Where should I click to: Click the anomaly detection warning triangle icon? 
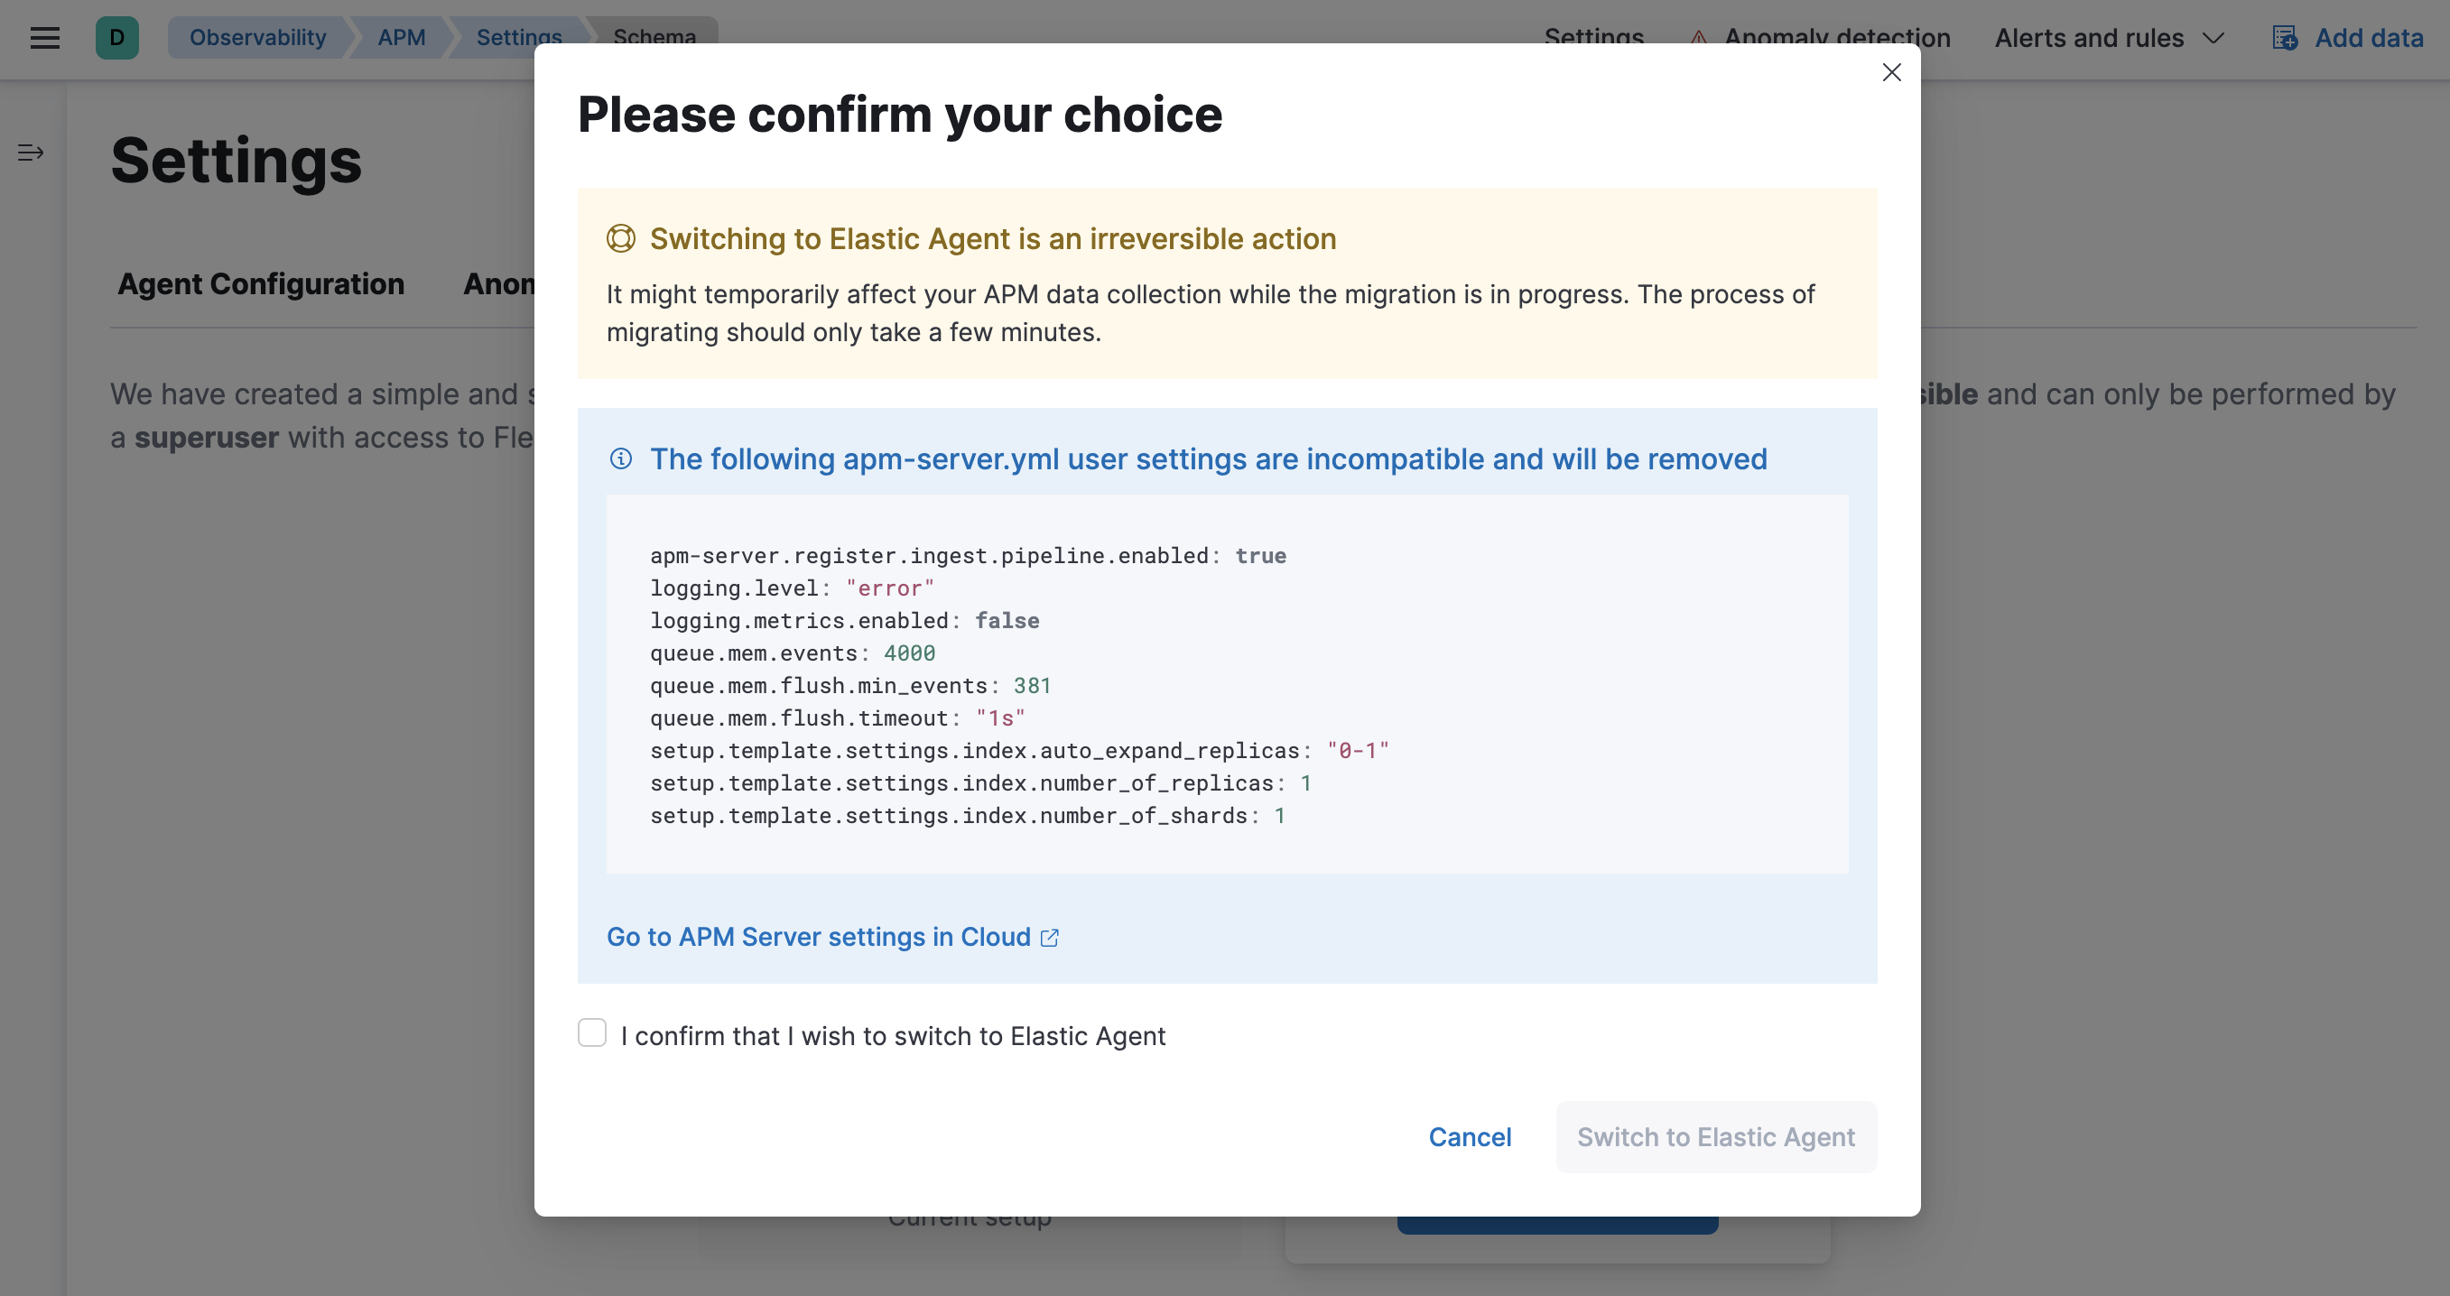[x=1698, y=37]
